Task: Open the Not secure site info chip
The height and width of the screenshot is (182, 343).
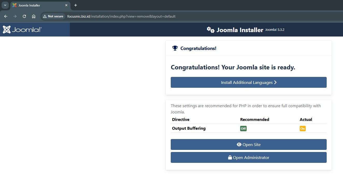Action: coord(53,16)
